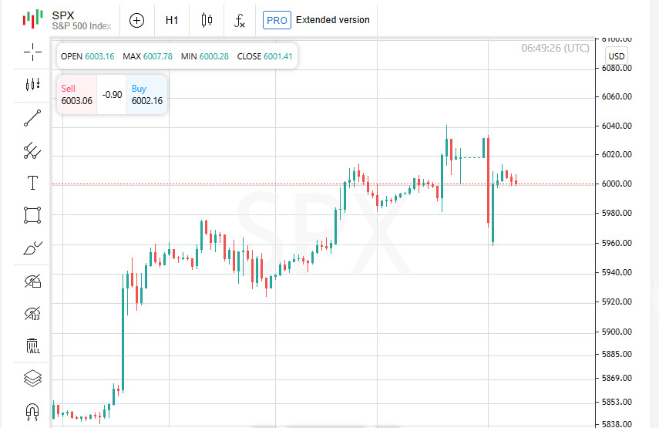Open the candlestick chart type selector
Viewport: 659px width, 428px height.
pos(206,20)
